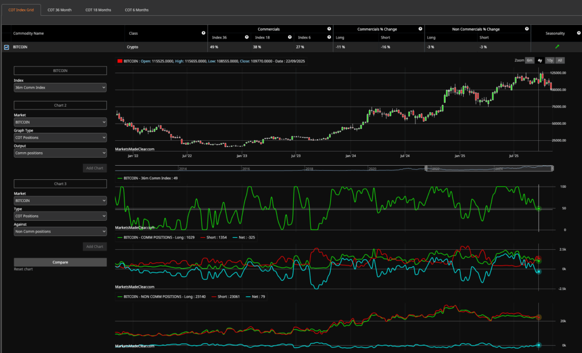
Task: Click help icon beside the Commercials header
Action: (x=329, y=28)
